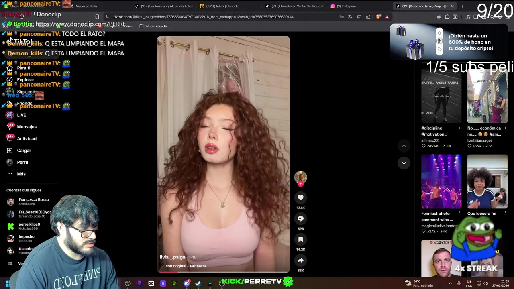The width and height of the screenshot is (514, 289).
Task: Close the Videos de Livia._.Paige tab
Action: tap(452, 6)
